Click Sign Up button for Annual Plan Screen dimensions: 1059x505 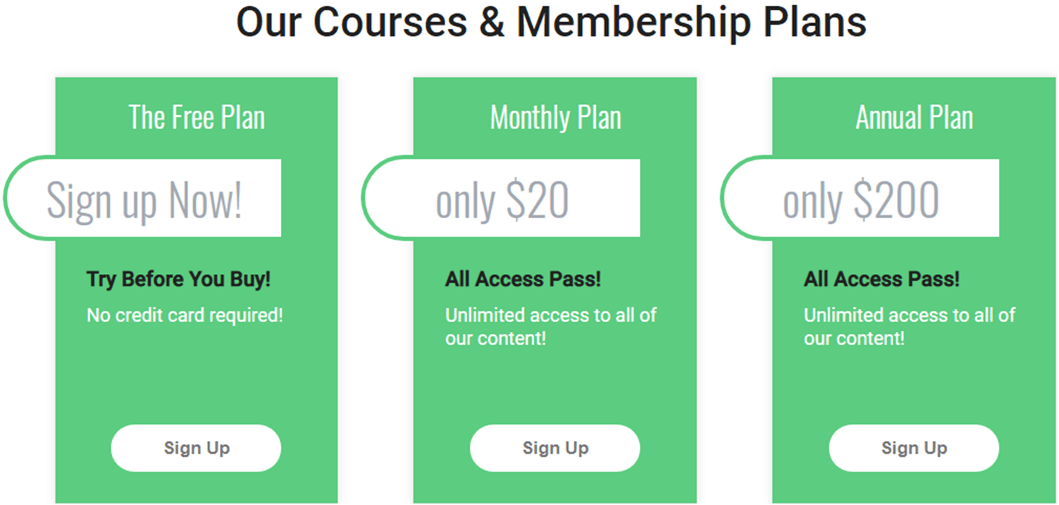point(914,448)
